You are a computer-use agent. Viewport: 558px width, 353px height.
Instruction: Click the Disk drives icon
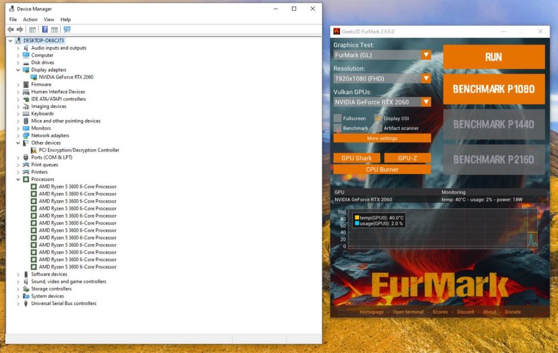point(26,62)
